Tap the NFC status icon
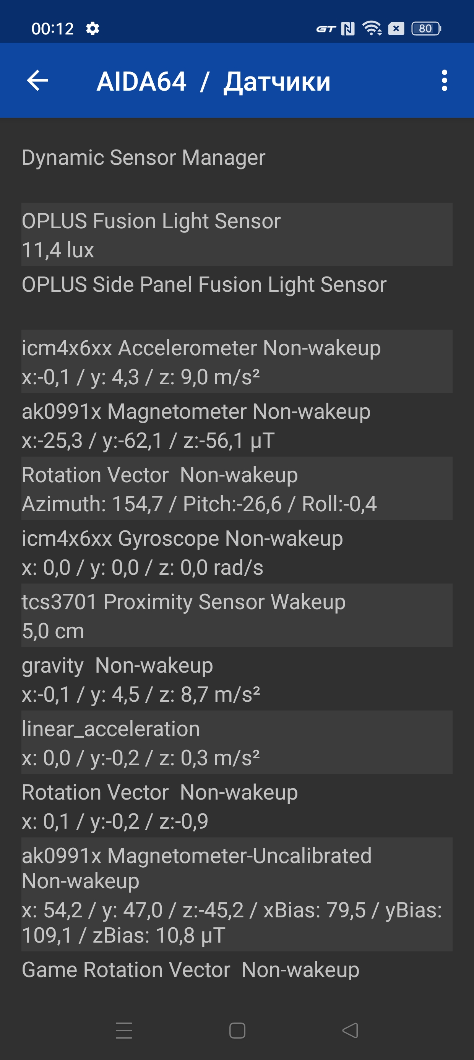The width and height of the screenshot is (474, 1060). [x=348, y=29]
